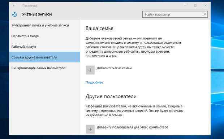Select 'Рабочий доступ' in sidebar
224x139 pixels.
44,47
